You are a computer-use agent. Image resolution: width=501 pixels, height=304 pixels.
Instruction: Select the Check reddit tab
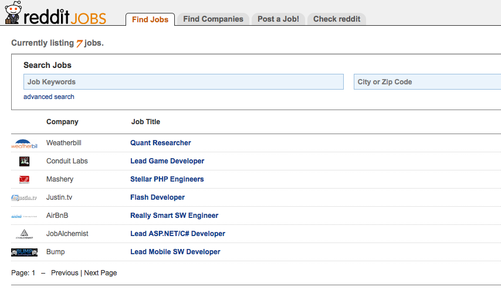tap(336, 19)
